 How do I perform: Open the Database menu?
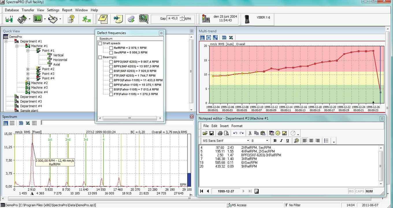(12, 10)
